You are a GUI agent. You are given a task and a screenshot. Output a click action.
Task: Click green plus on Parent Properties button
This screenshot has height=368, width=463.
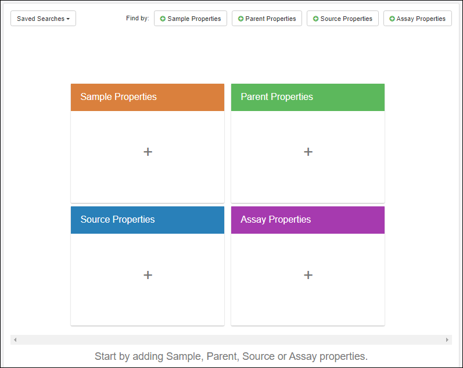241,19
